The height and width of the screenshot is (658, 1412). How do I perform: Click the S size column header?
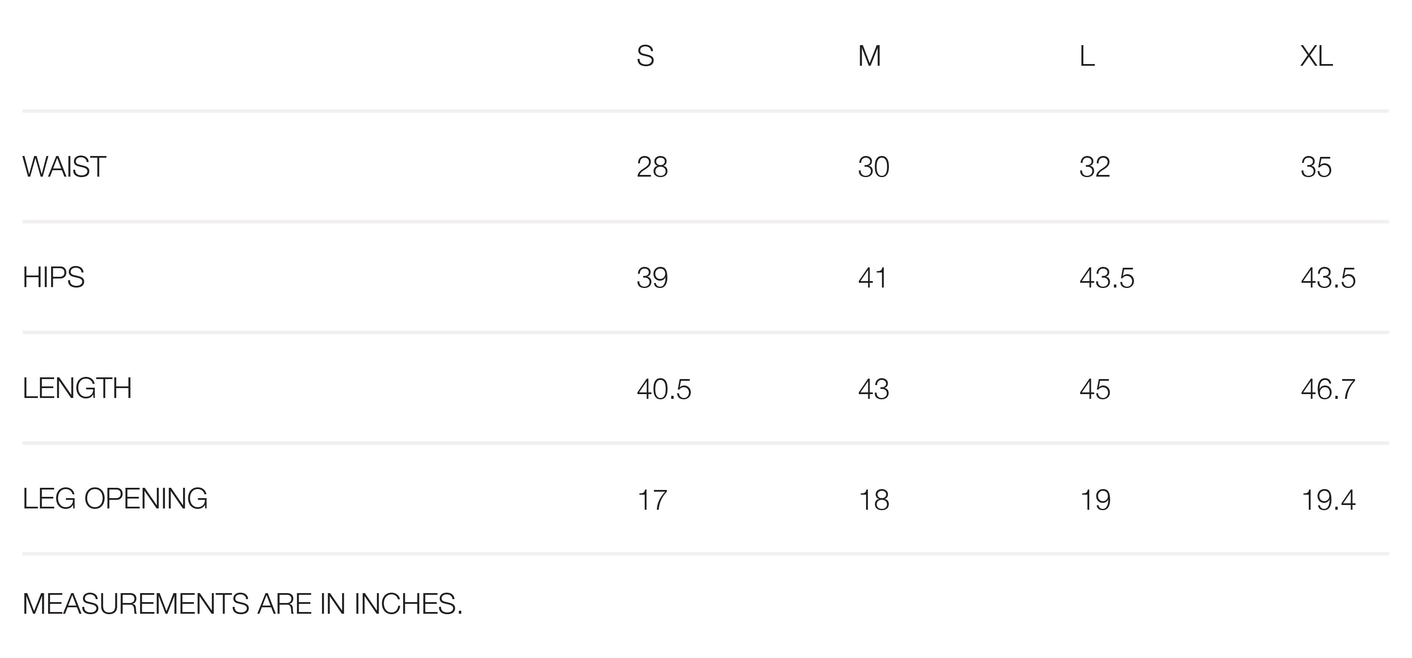pos(645,56)
